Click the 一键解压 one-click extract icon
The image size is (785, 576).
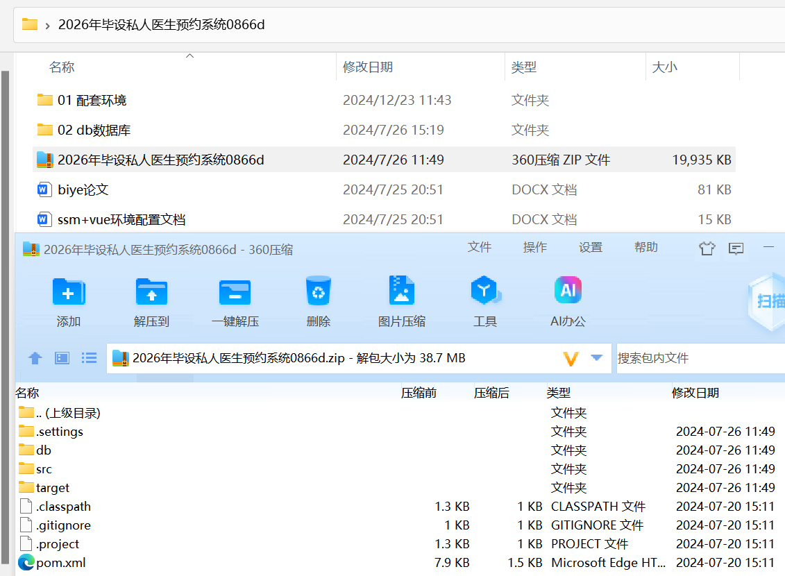click(x=235, y=291)
